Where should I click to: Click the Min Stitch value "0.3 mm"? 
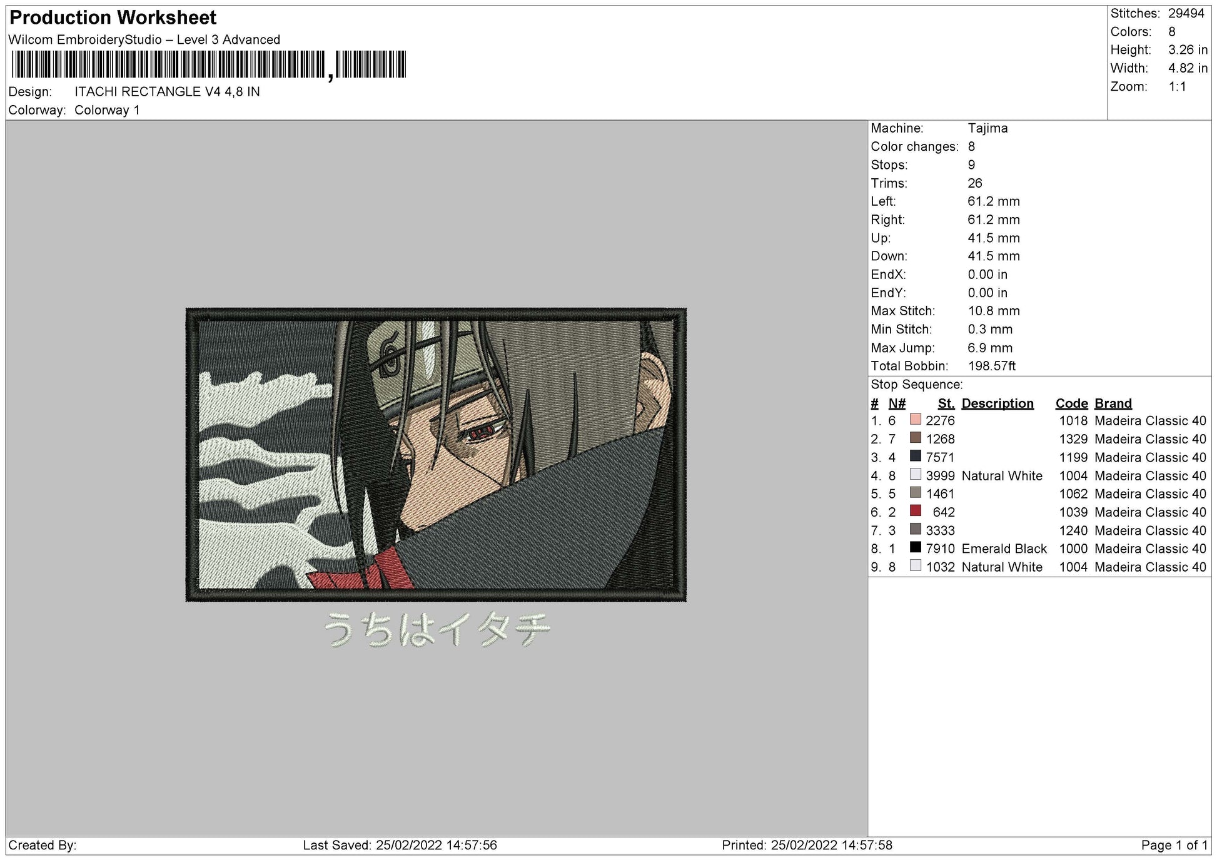[x=989, y=329]
